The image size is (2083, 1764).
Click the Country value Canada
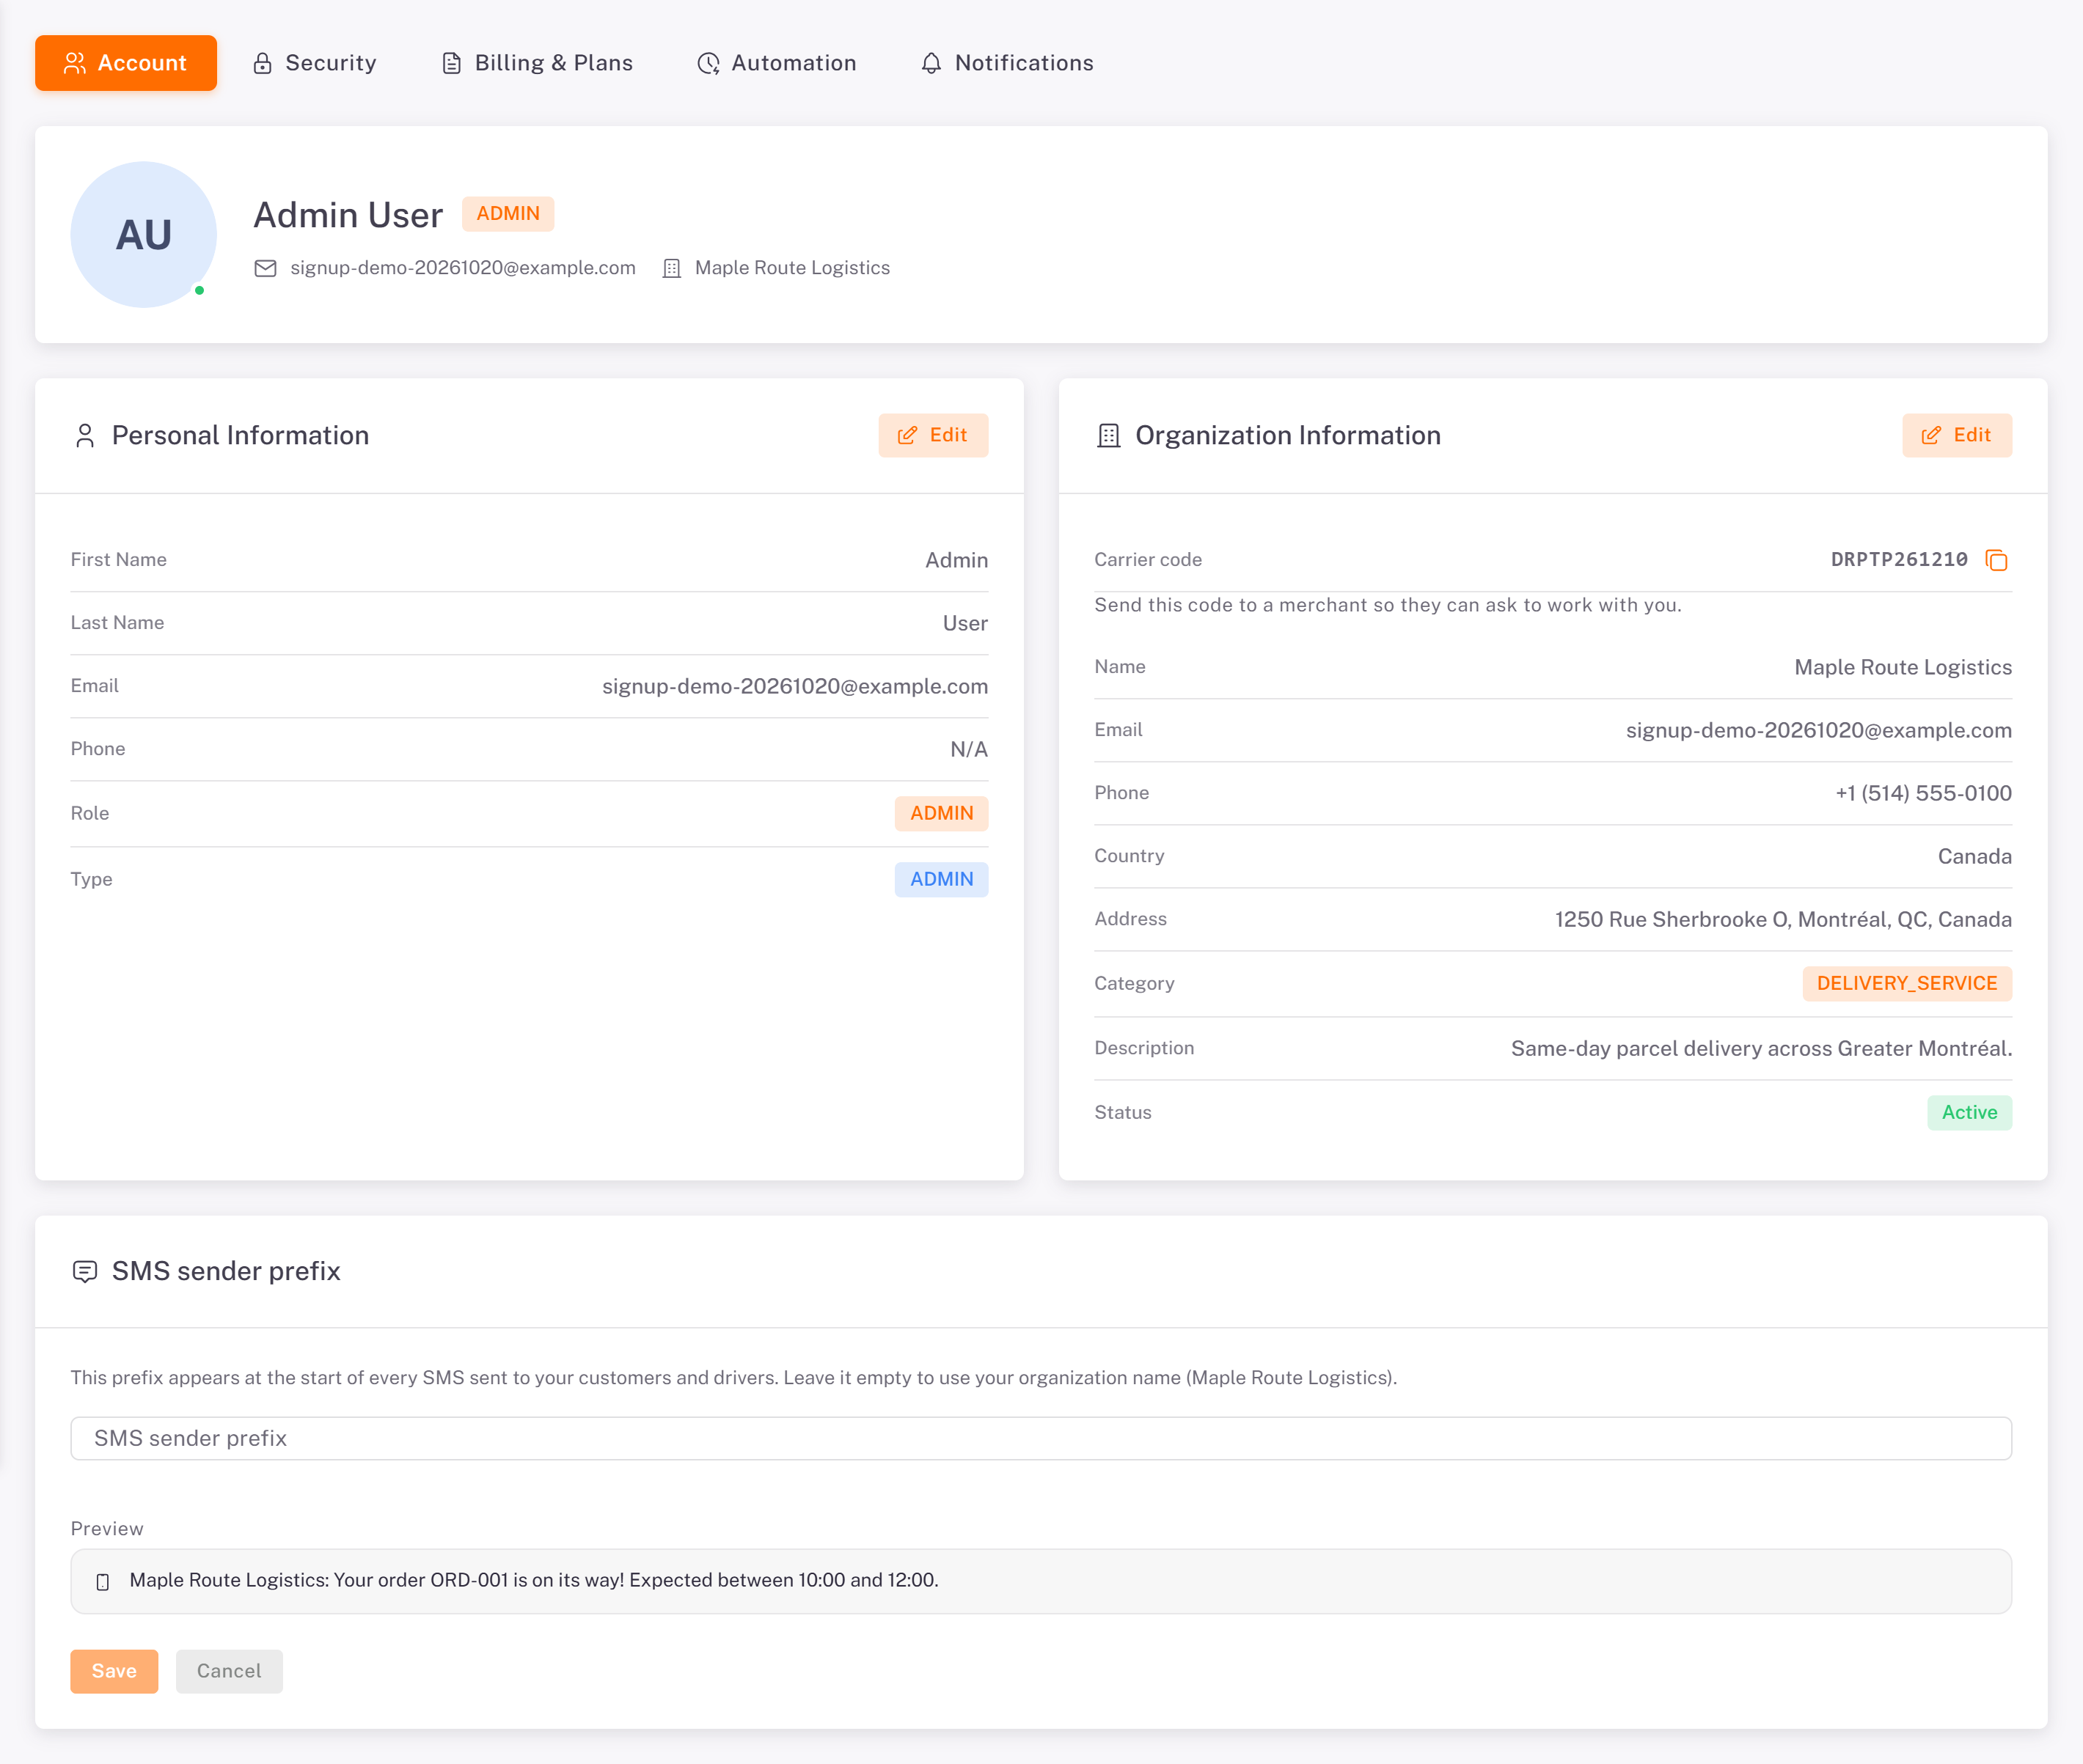click(x=1974, y=857)
